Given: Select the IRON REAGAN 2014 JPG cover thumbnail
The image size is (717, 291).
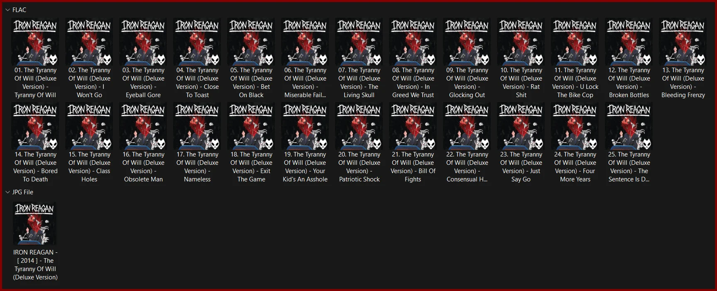Looking at the screenshot, I should (35, 223).
